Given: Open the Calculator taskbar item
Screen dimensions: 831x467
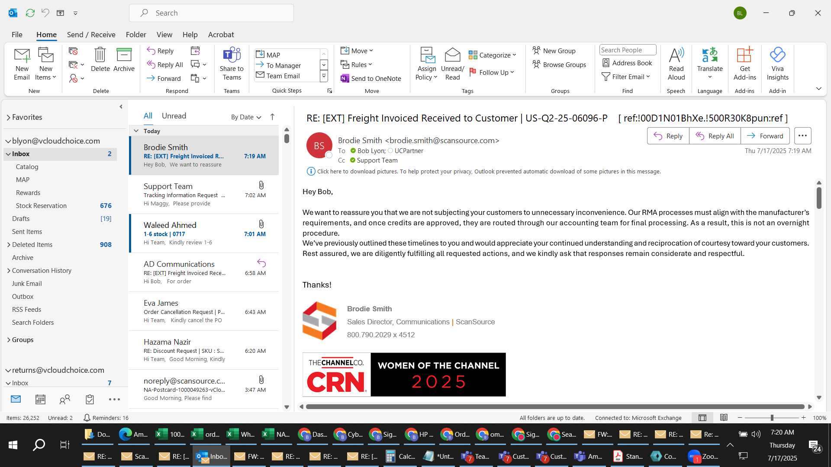Looking at the screenshot, I should click(400, 456).
